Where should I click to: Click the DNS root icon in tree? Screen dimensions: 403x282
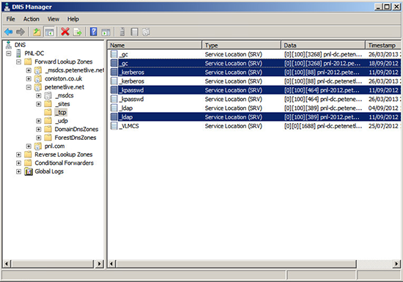9,45
